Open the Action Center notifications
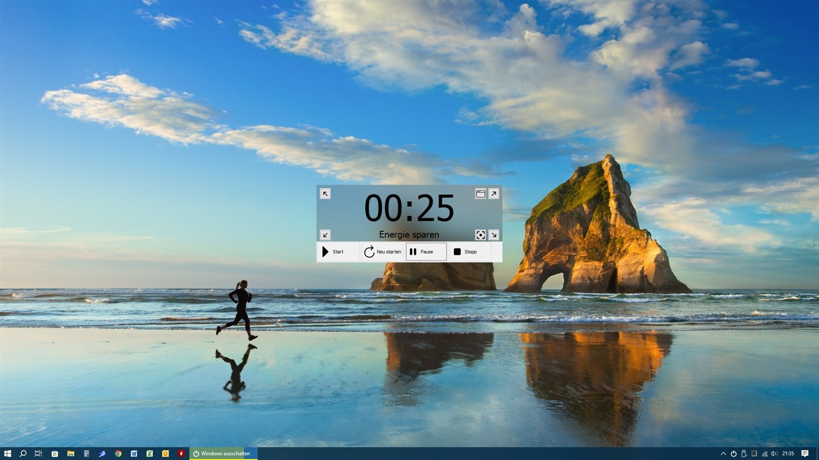The image size is (819, 460). coord(806,454)
